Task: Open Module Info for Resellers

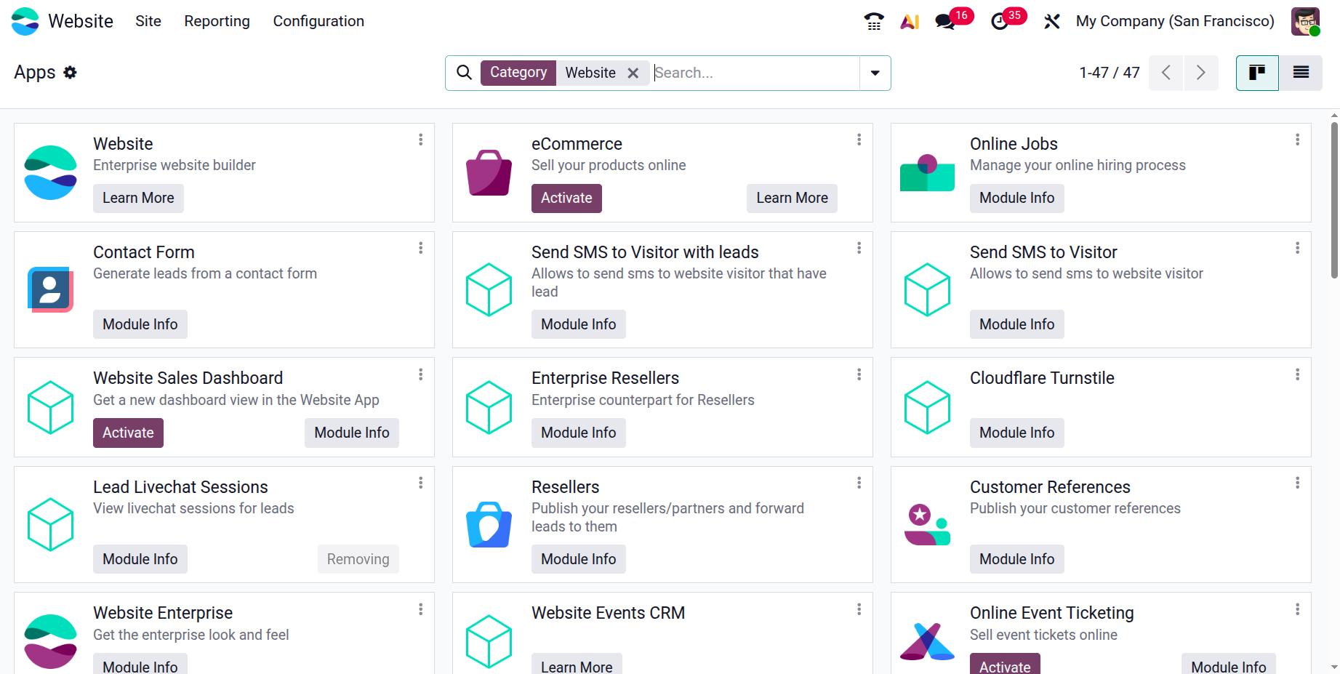Action: click(x=578, y=559)
